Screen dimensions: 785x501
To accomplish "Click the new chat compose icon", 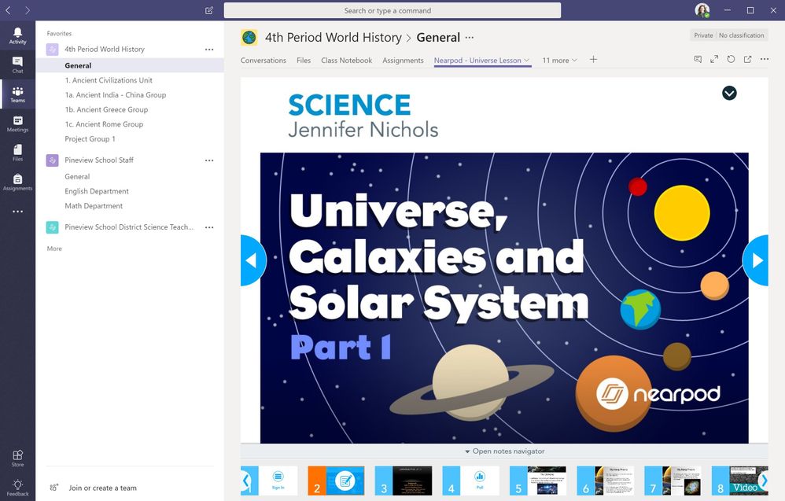I will click(x=209, y=10).
